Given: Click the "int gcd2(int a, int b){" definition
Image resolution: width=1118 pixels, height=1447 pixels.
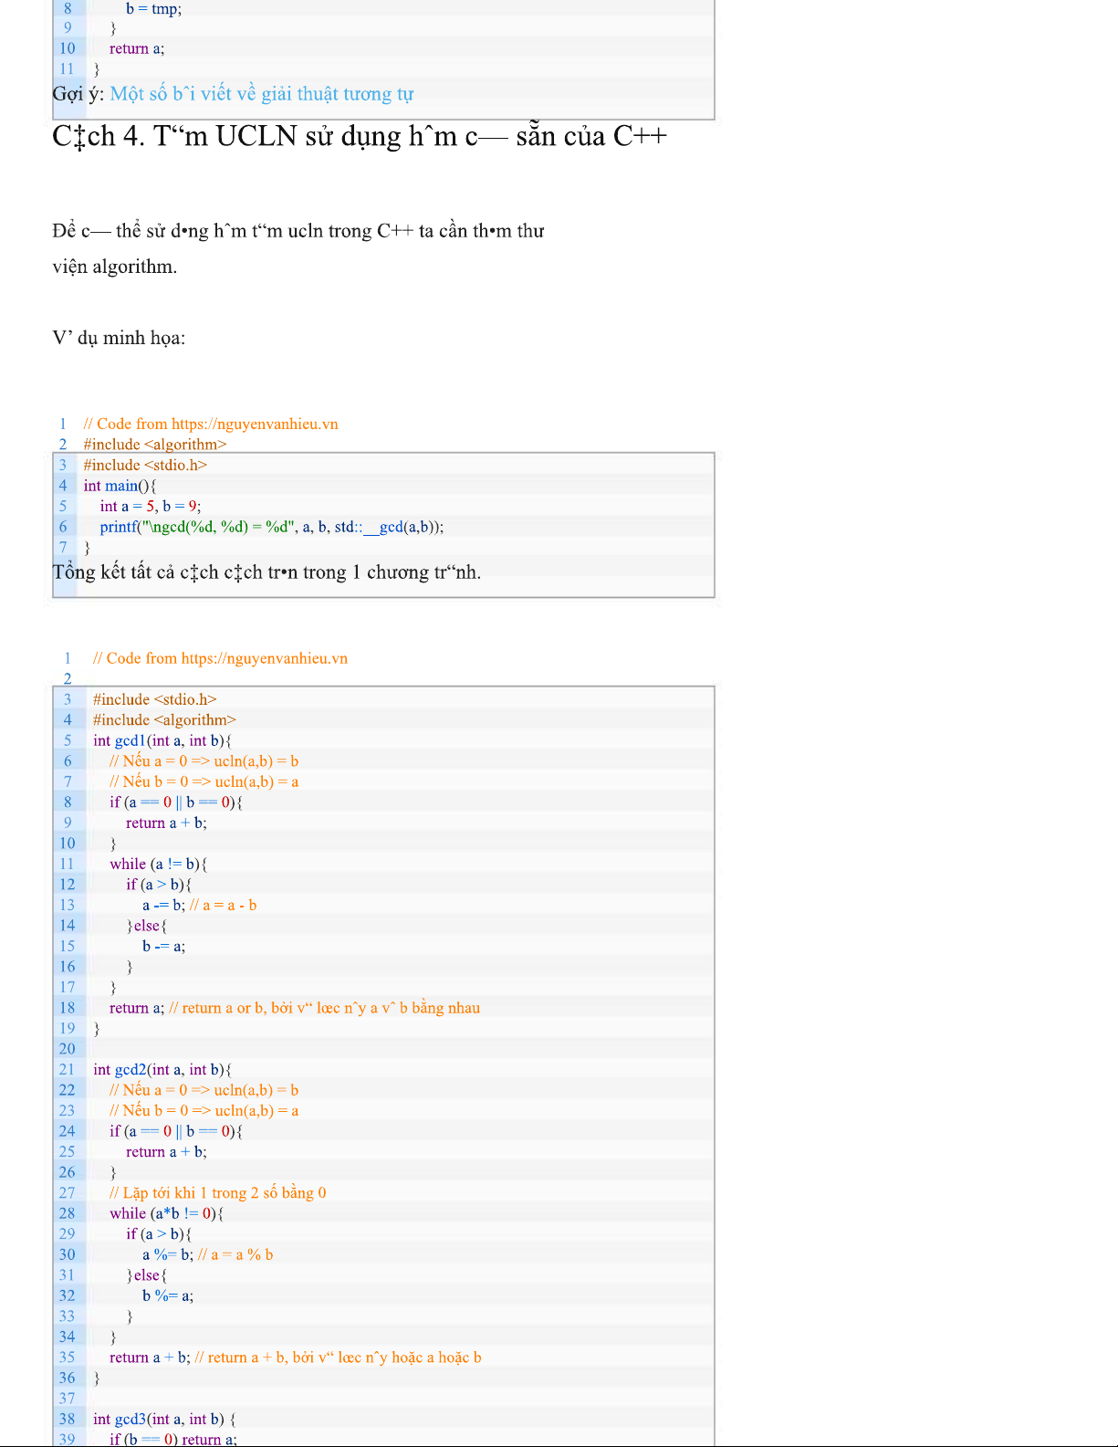Looking at the screenshot, I should 162,1069.
